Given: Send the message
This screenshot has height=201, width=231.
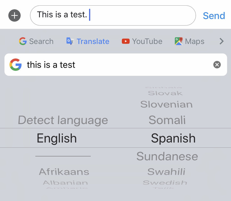Looking at the screenshot, I should 214,15.
